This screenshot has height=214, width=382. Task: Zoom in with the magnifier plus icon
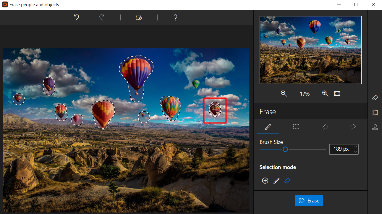pos(325,94)
